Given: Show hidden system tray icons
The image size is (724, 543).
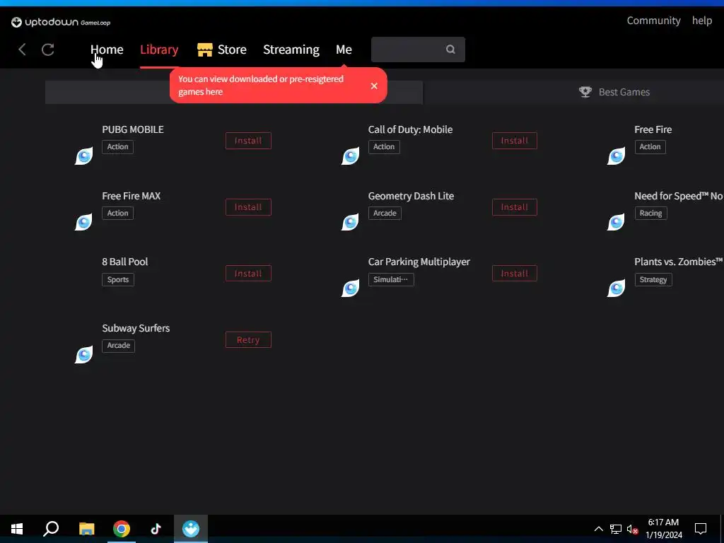Looking at the screenshot, I should (x=598, y=529).
